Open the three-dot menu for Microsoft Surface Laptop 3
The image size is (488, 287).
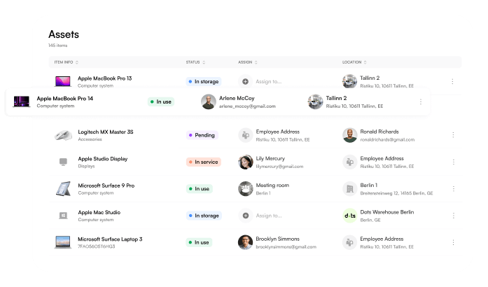(454, 242)
